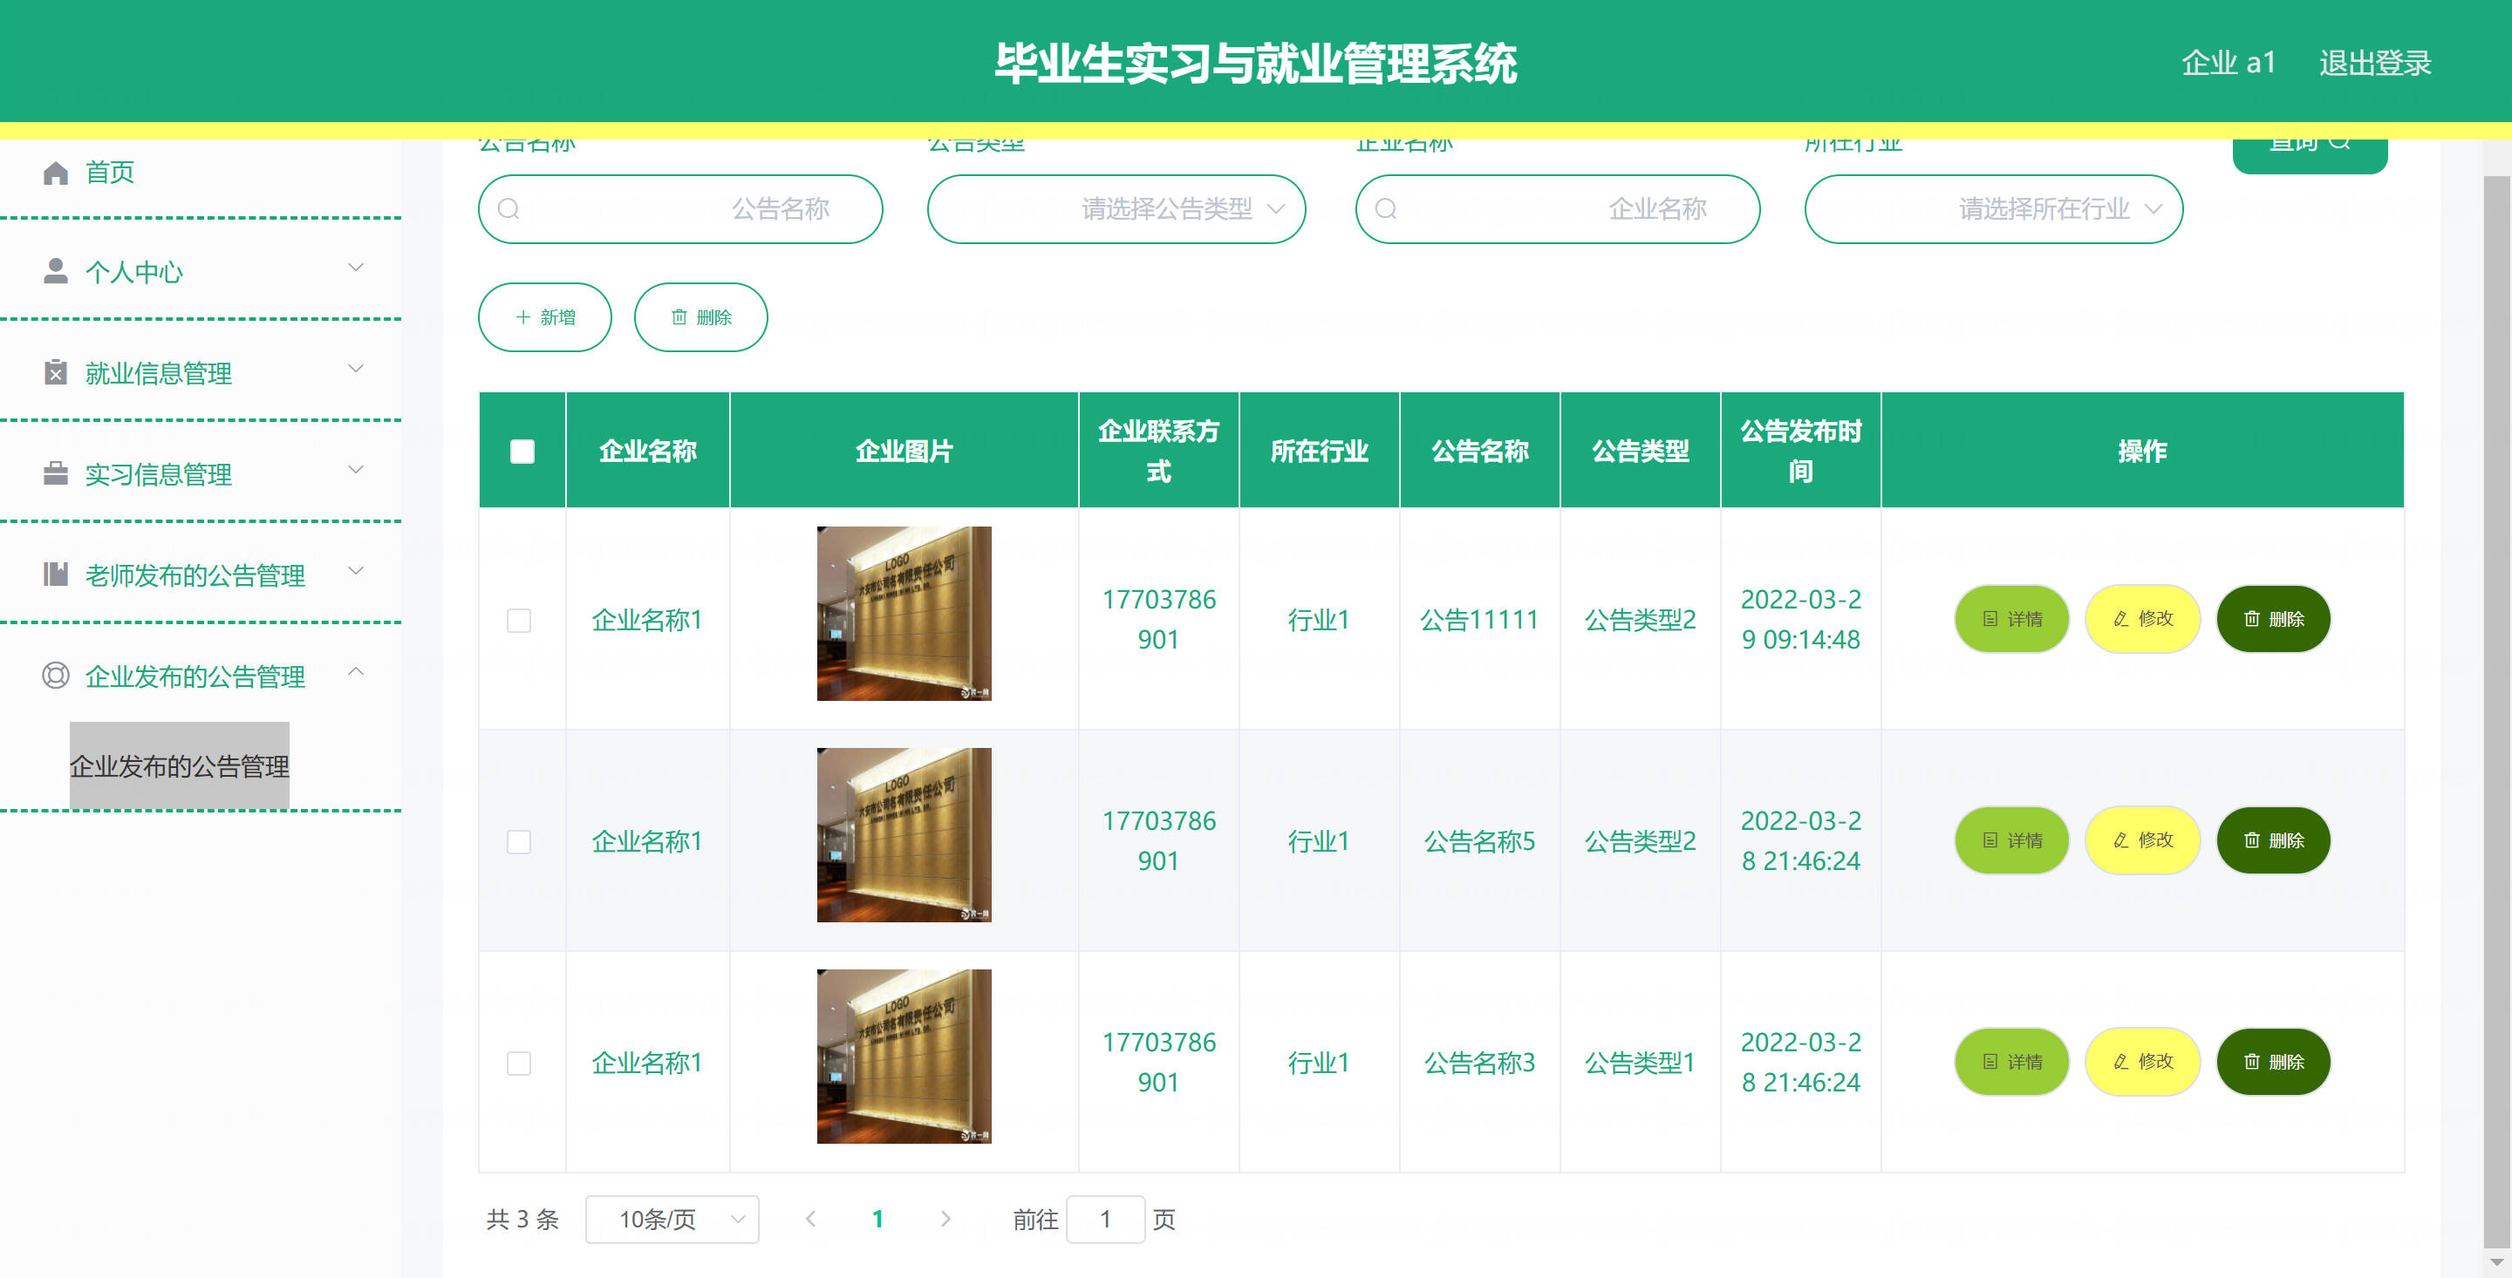Screen dimensions: 2512x1278
Task: Select the 企业发布的公告管理 submenu item
Action: 180,765
